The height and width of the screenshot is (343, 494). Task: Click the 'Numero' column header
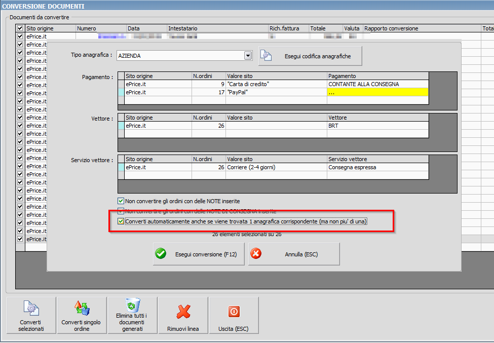[101, 28]
